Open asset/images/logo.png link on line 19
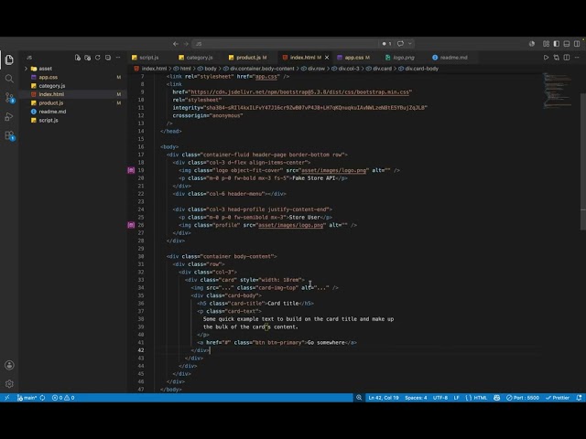The height and width of the screenshot is (439, 586). pos(333,170)
